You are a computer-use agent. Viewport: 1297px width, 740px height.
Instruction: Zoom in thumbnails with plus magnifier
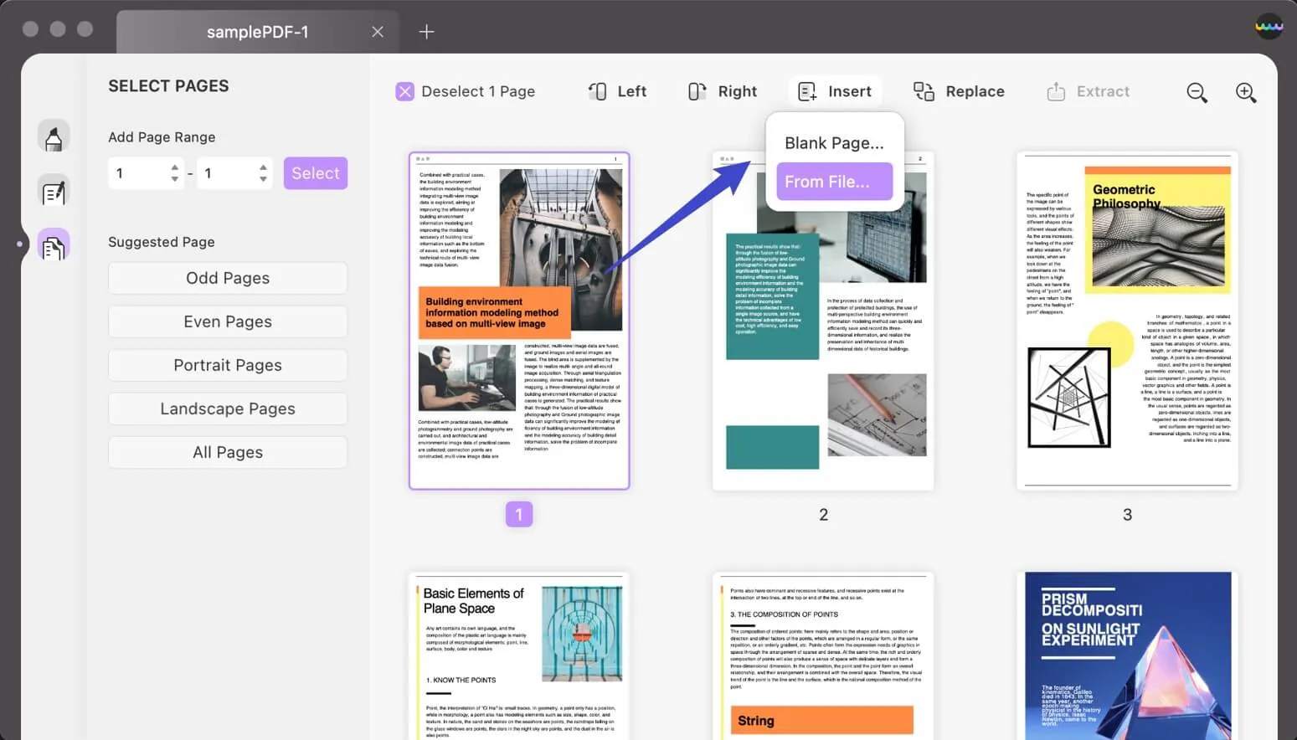pos(1246,92)
